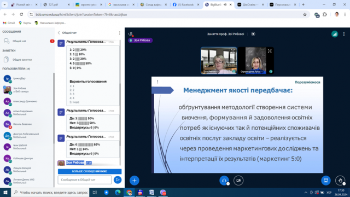Open Microsoft Edge from taskbar
Viewport: 350px width, 197px height.
pyautogui.click(x=118, y=193)
